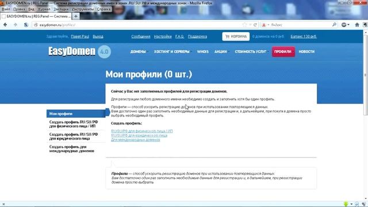Follow the Для международных доменов content link
368x207 pixels.
coord(136,140)
